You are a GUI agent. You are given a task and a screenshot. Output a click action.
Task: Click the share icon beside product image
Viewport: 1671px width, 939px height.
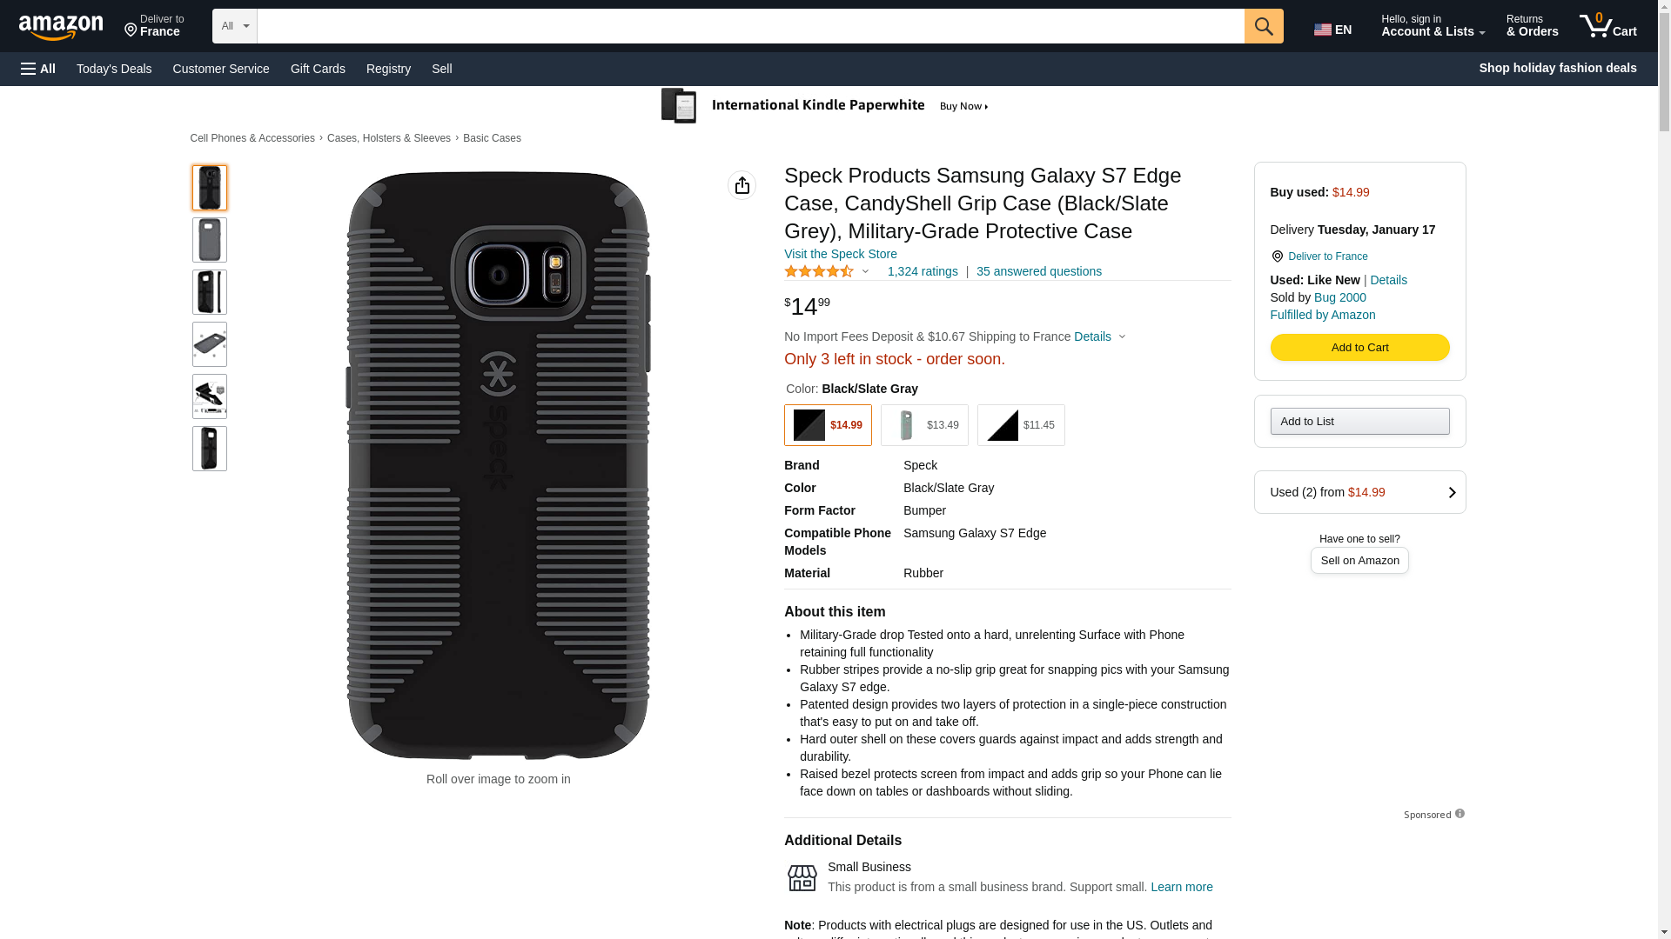click(x=742, y=185)
